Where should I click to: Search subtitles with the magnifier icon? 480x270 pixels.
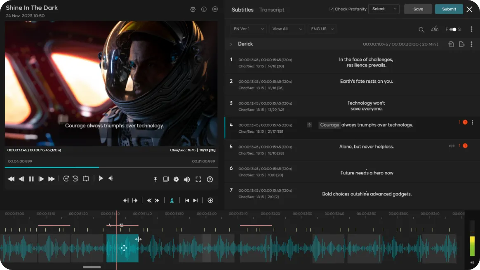[421, 29]
